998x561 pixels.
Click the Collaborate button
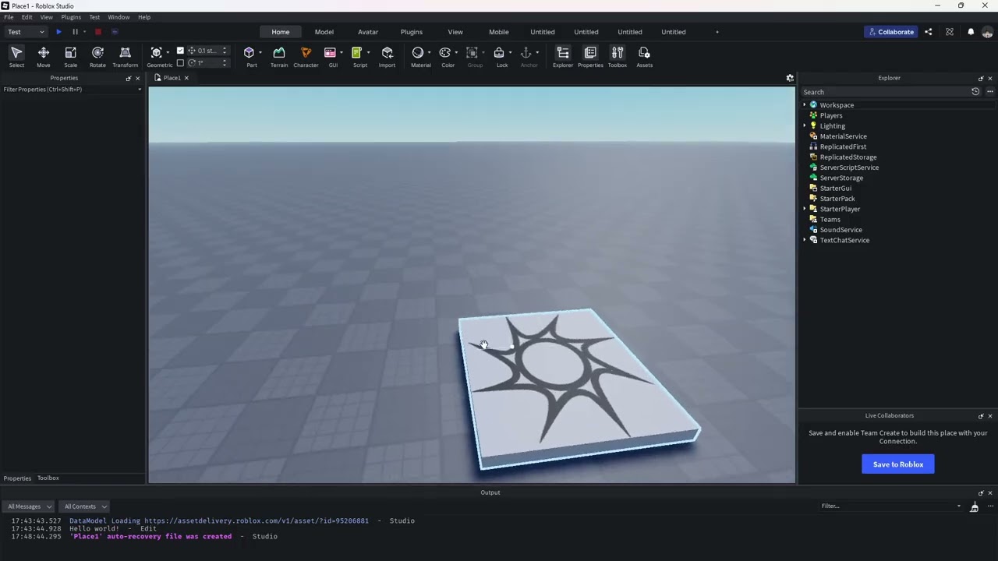890,32
